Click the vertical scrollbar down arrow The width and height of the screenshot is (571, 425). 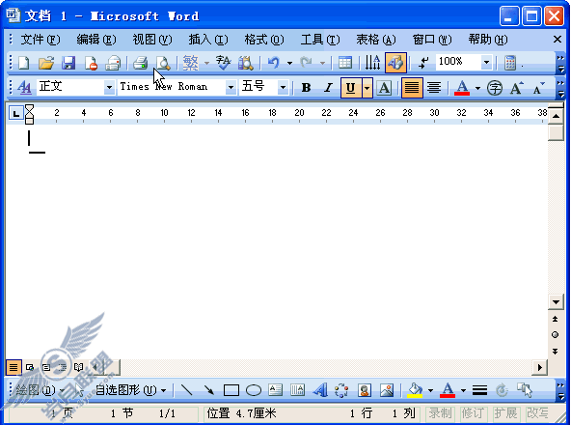[556, 302]
